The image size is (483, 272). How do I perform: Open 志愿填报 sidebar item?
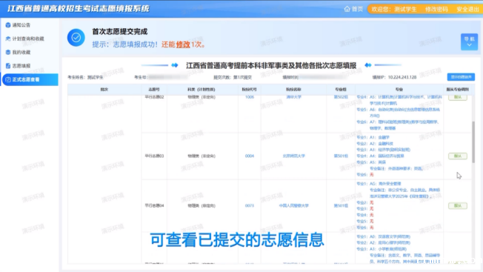[18, 66]
